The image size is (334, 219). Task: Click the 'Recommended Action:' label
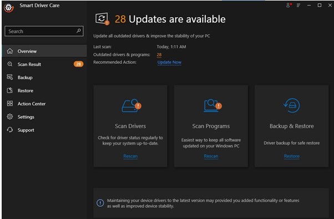tap(115, 62)
